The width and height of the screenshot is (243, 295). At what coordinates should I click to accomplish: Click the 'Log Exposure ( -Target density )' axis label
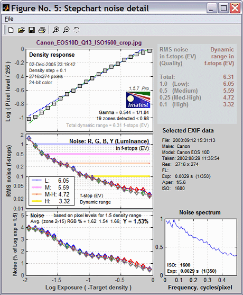click(88, 288)
